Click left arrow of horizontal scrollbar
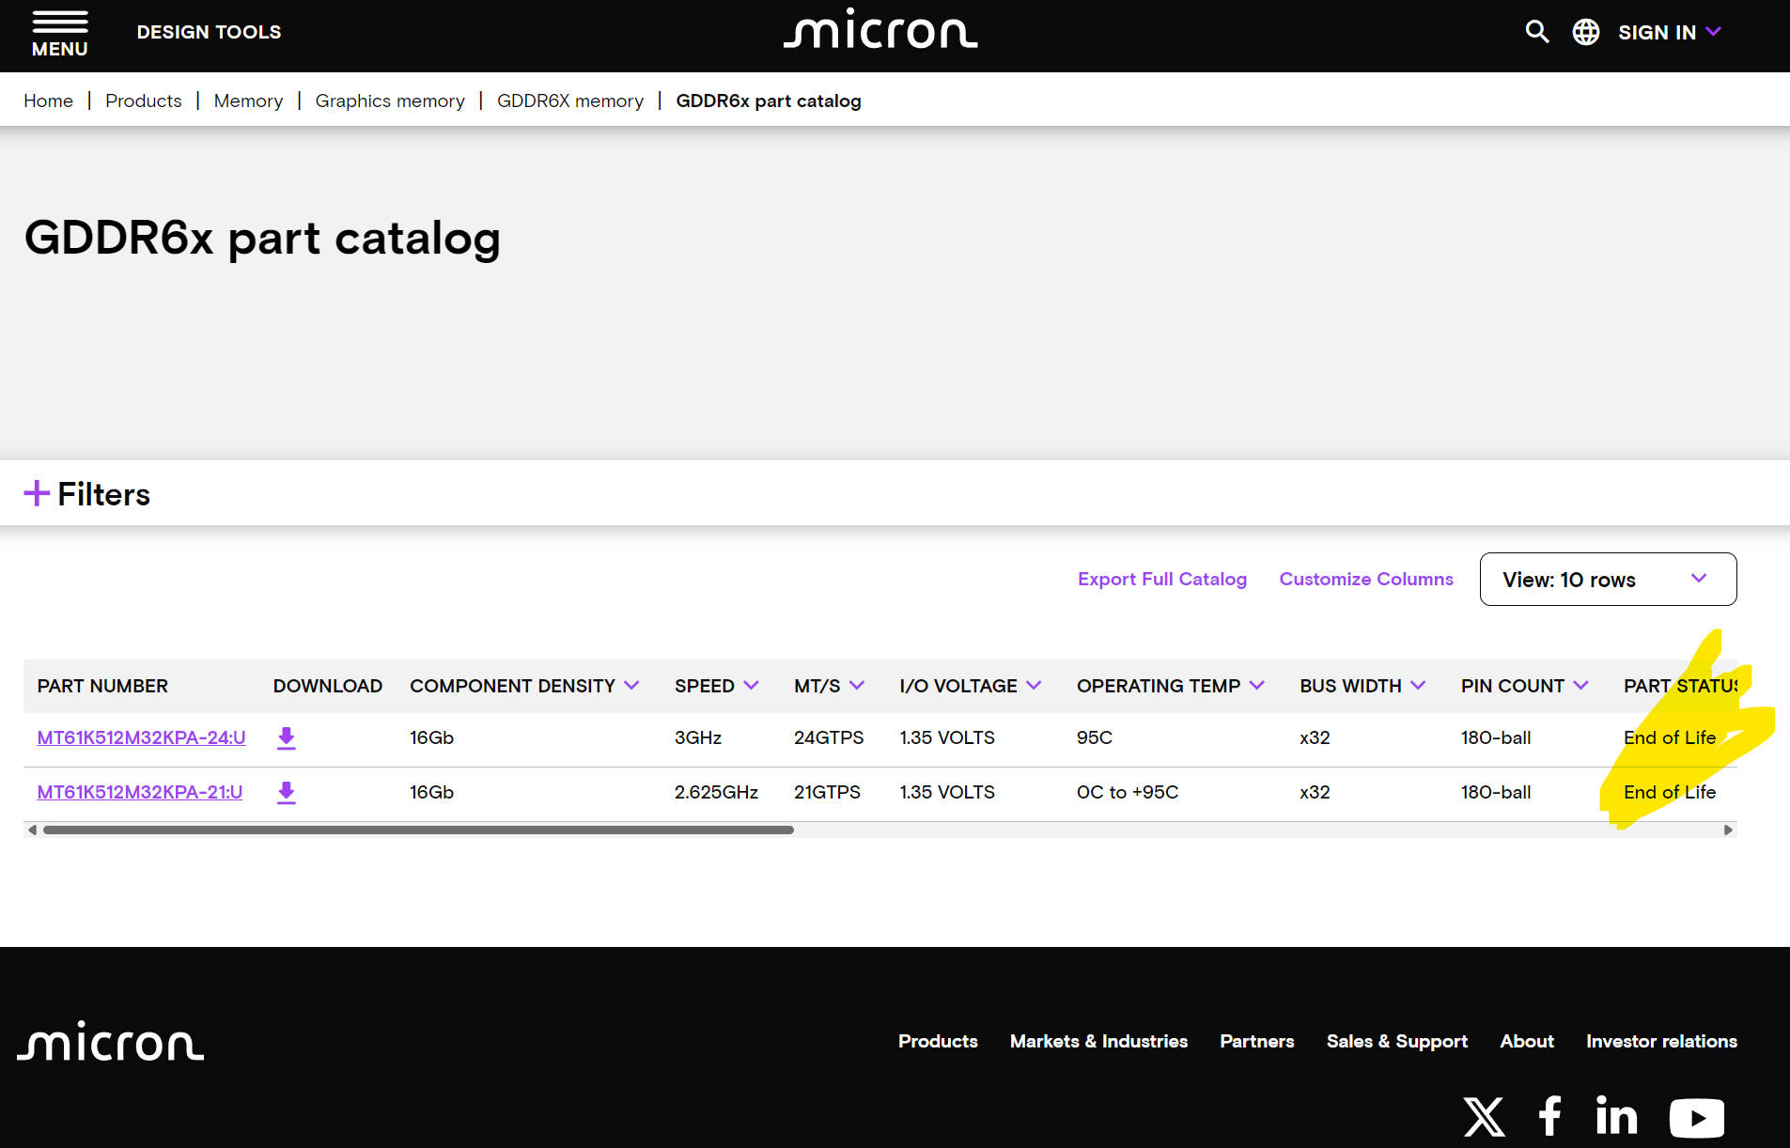 coord(33,830)
